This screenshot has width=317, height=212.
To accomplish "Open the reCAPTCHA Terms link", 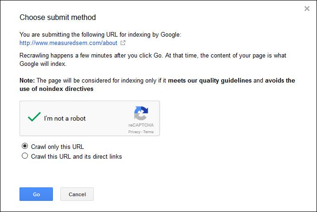I will pyautogui.click(x=149, y=132).
